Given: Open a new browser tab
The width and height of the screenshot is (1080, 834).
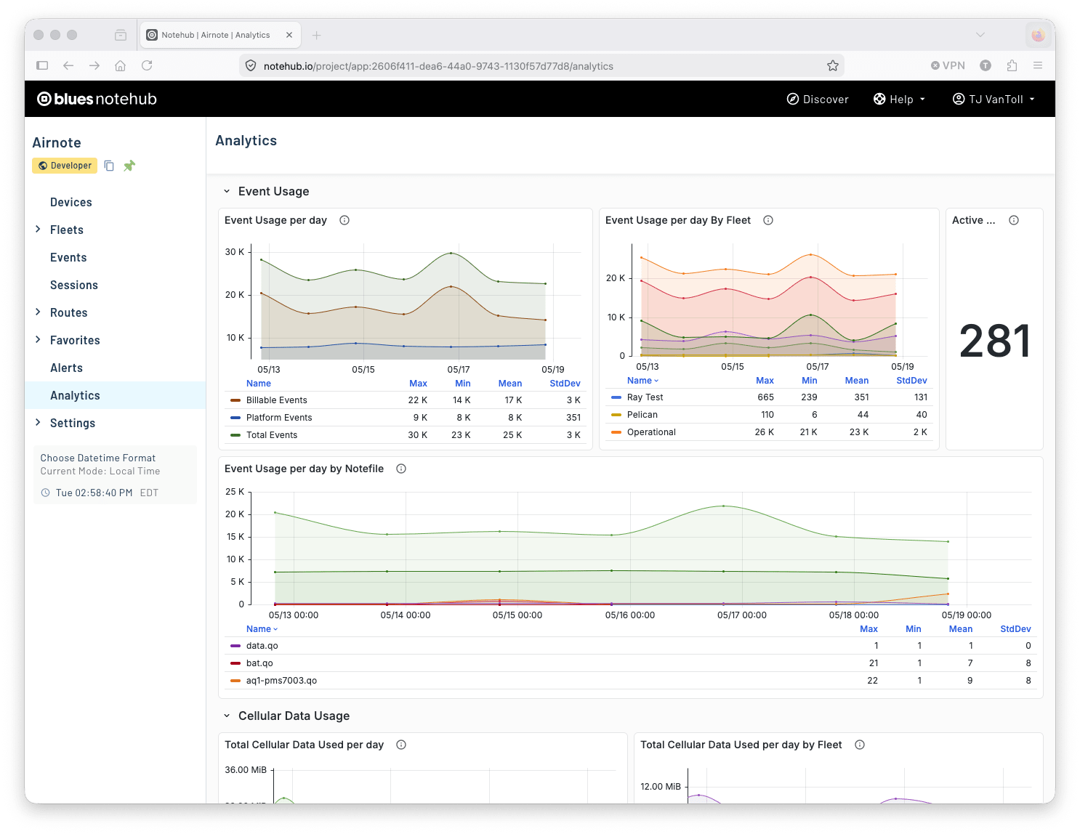Looking at the screenshot, I should (317, 35).
